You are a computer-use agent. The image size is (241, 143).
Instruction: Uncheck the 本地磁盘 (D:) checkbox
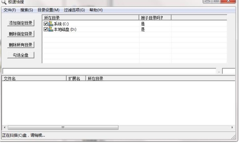(x=45, y=29)
